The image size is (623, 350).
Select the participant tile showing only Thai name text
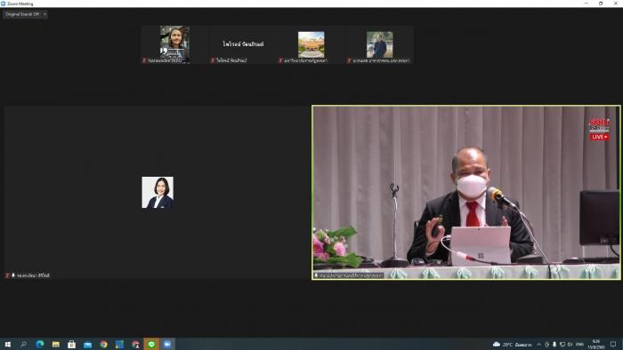pos(243,44)
